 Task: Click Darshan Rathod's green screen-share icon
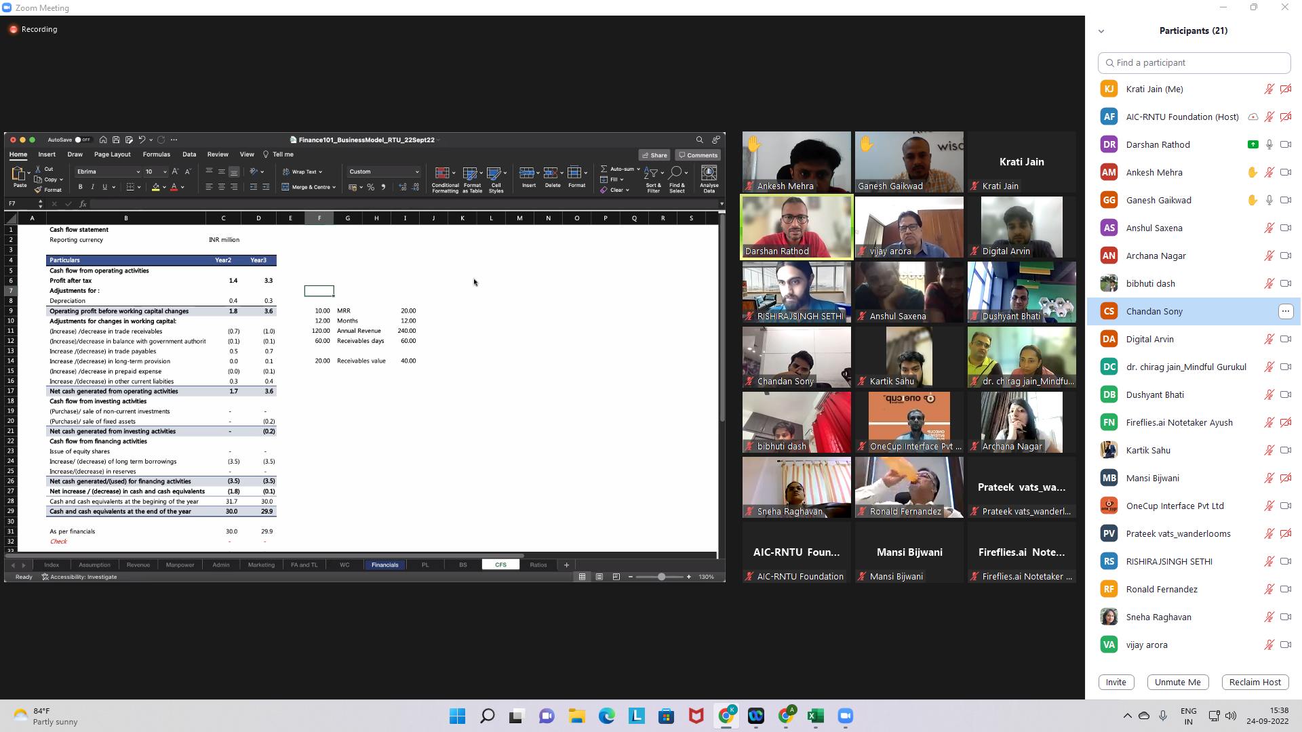[1252, 144]
